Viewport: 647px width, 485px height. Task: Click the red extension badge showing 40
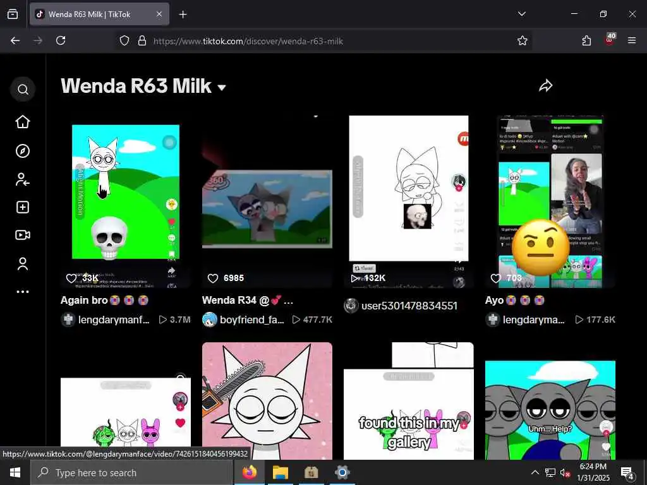(610, 39)
